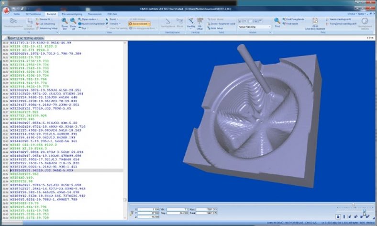Pause the simulation playback
The image size is (377, 226).
[344, 216]
